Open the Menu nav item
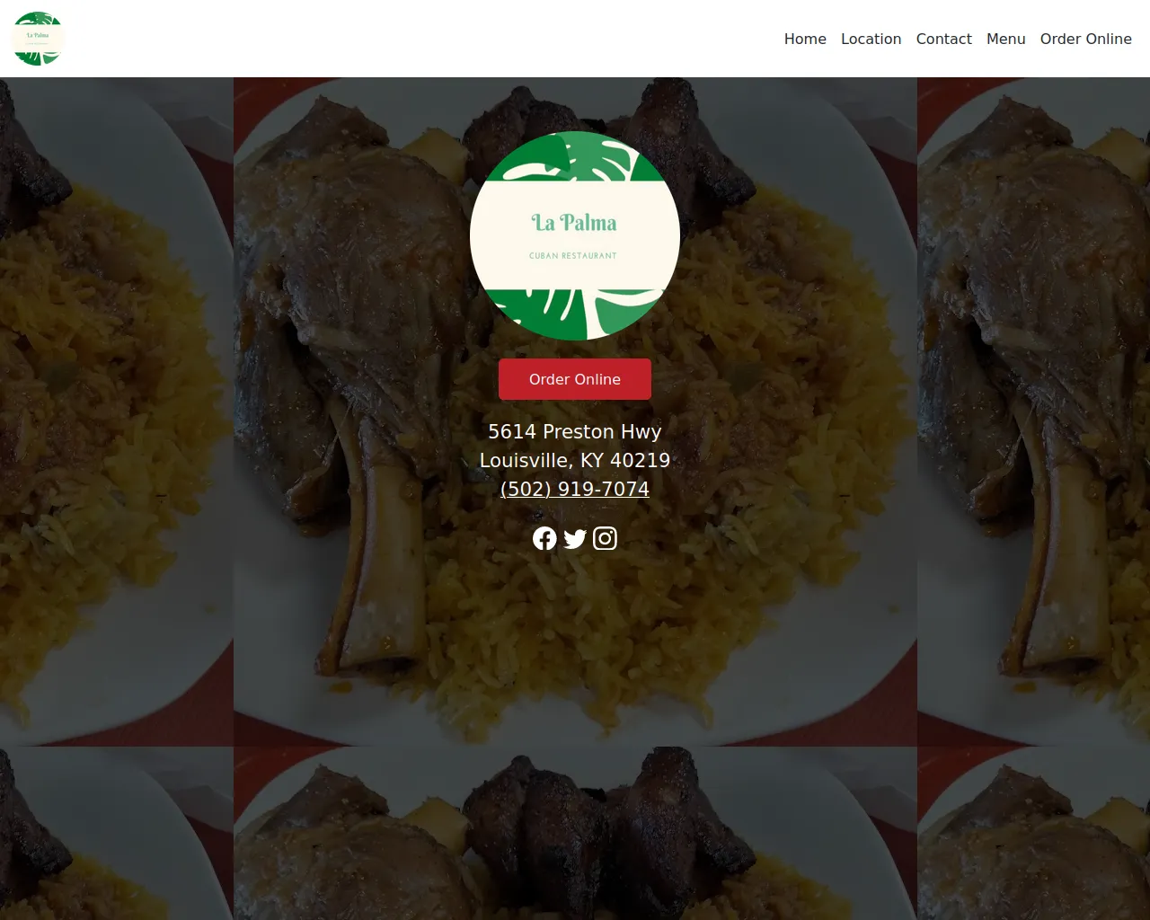This screenshot has height=920, width=1150. 1005,39
